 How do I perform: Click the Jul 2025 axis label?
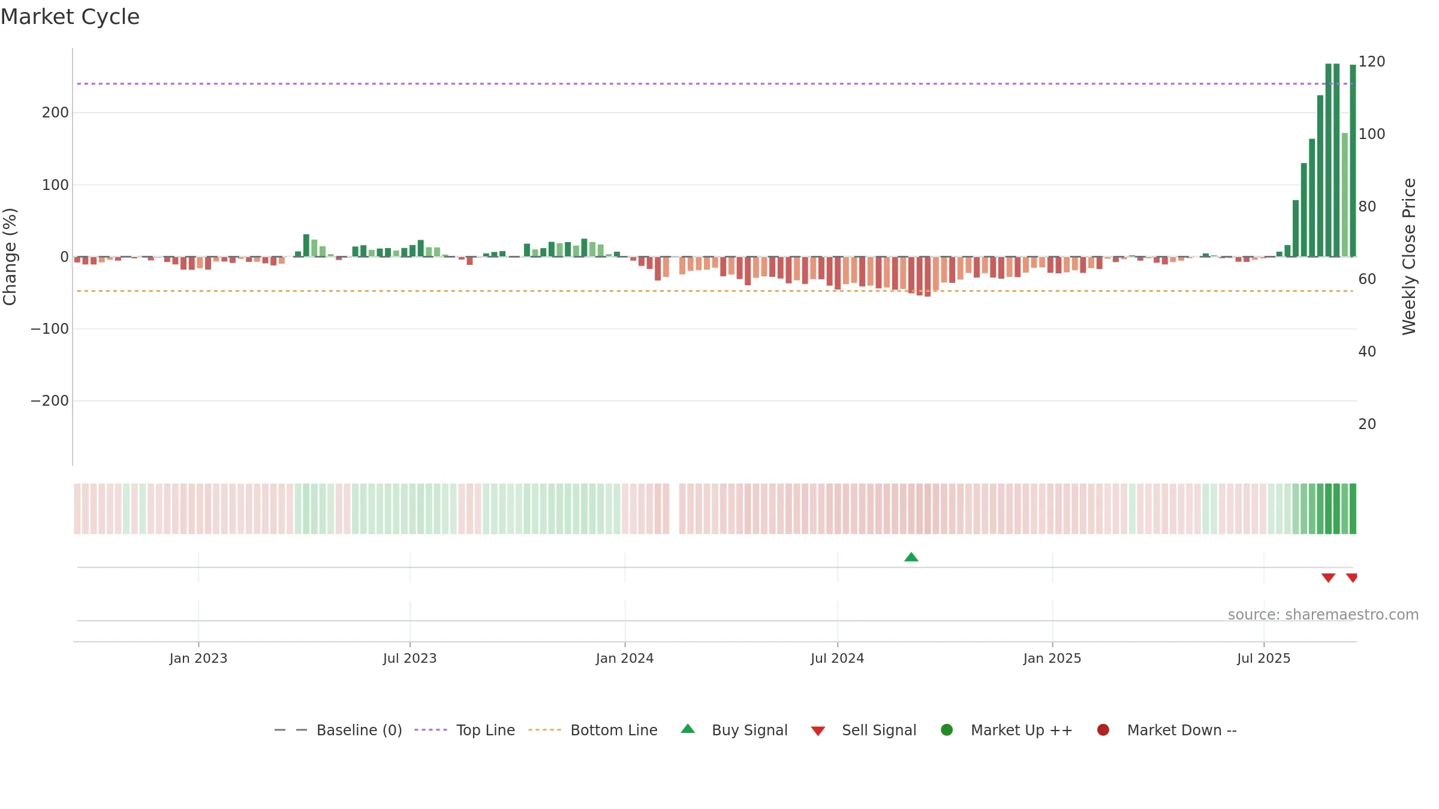[x=1264, y=659]
